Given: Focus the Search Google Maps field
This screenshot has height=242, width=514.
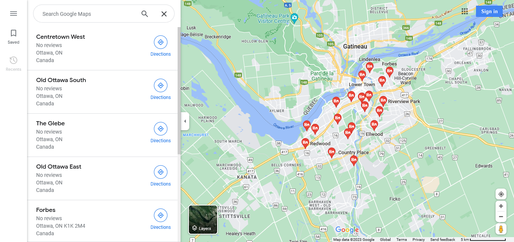Looking at the screenshot, I should click(x=88, y=14).
